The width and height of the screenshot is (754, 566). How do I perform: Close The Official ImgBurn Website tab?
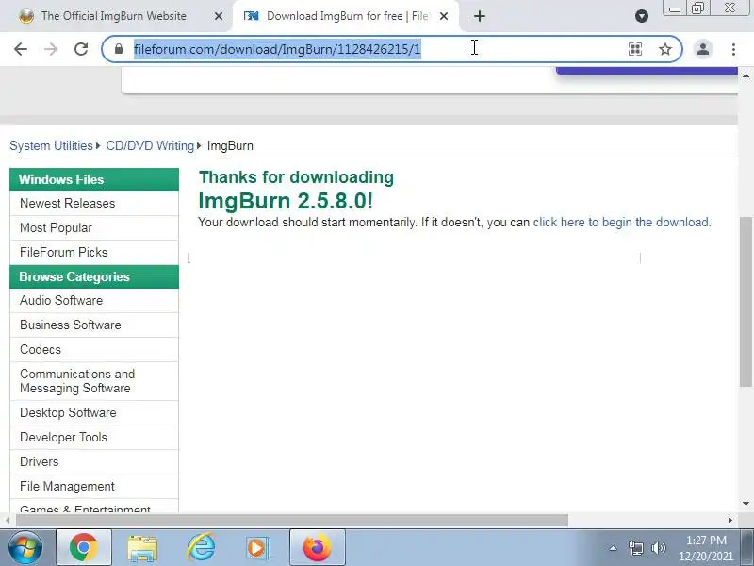pyautogui.click(x=219, y=16)
